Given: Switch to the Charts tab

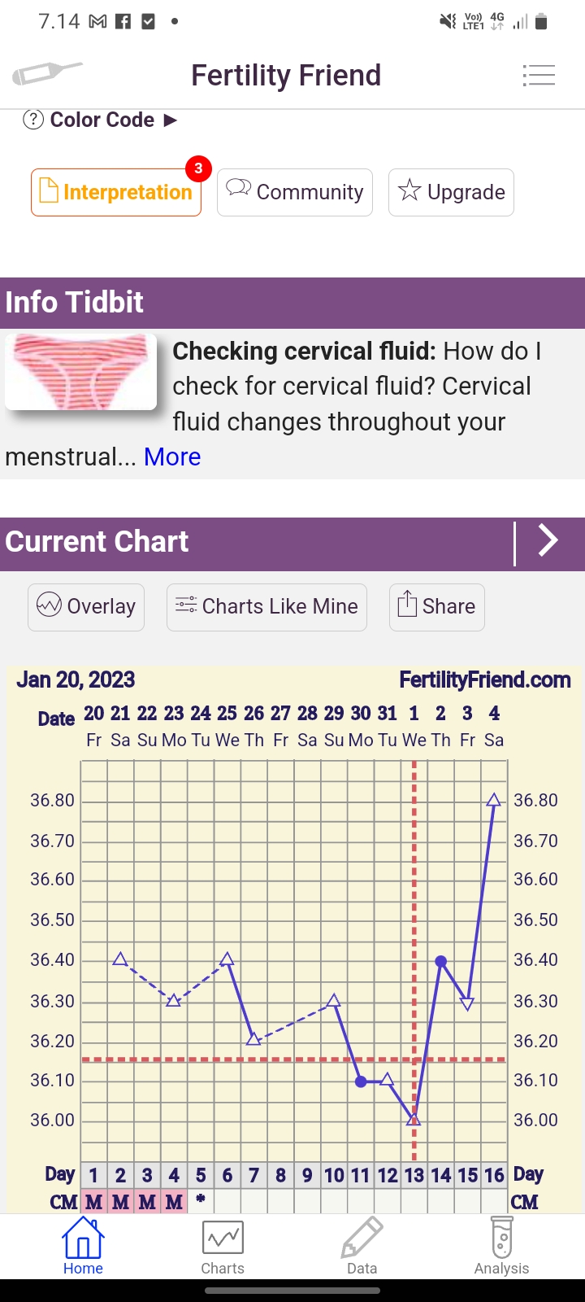Looking at the screenshot, I should [x=223, y=1247].
